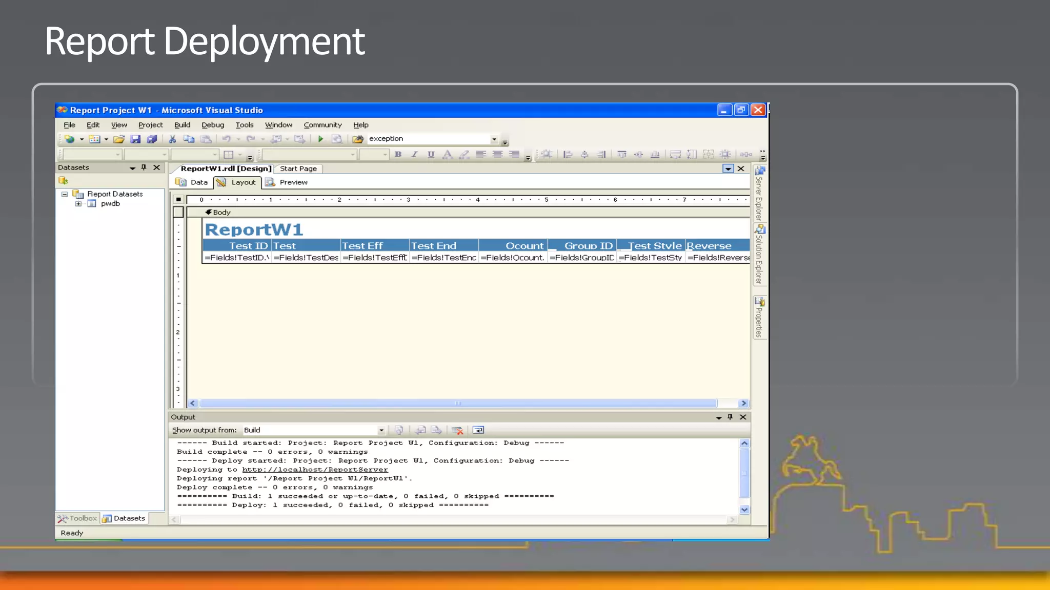Expand the pwdb dataset node
Screen dimensions: 1050x590
78,204
